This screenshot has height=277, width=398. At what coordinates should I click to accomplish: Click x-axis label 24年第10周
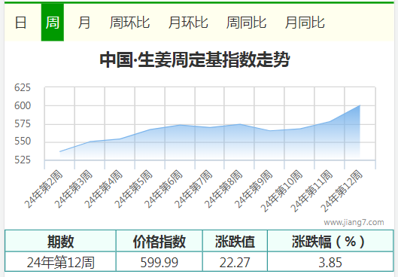point(281,191)
